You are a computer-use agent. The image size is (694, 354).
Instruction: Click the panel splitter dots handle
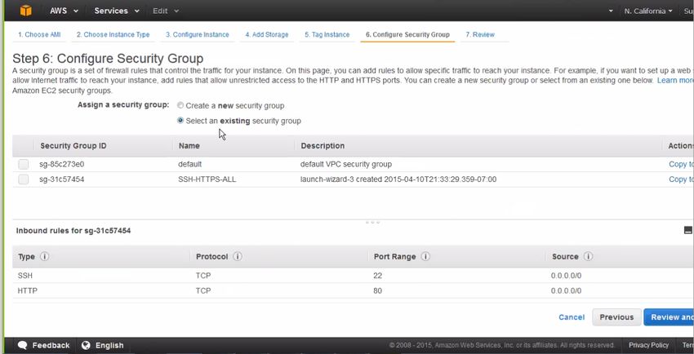click(372, 223)
